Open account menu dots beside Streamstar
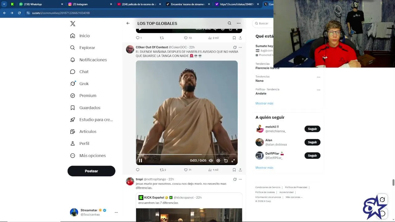Viewport: 395px width, 222px height. (116, 212)
